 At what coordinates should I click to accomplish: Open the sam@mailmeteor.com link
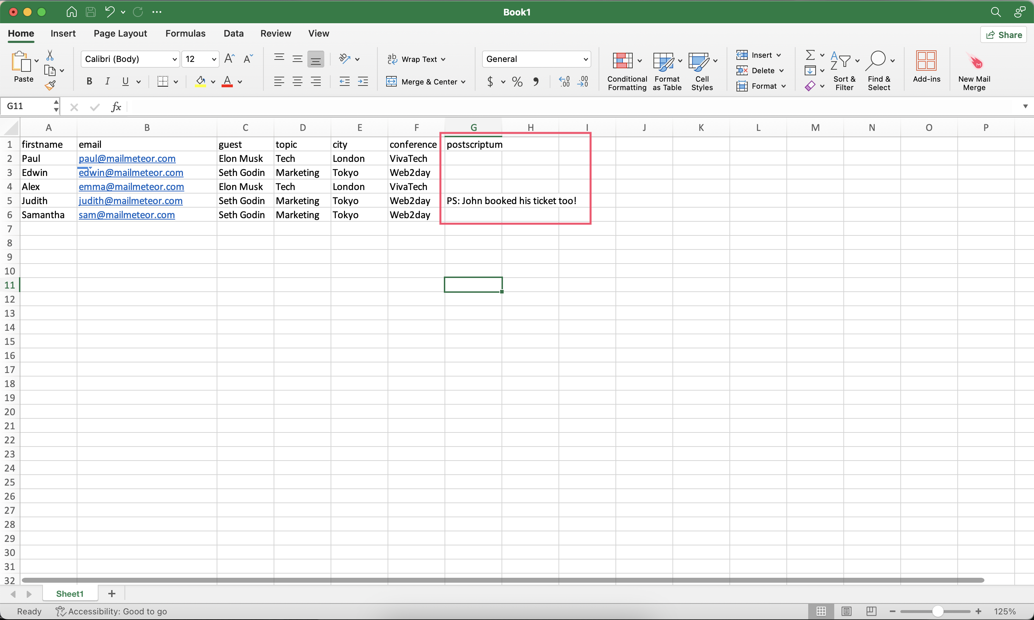click(127, 215)
